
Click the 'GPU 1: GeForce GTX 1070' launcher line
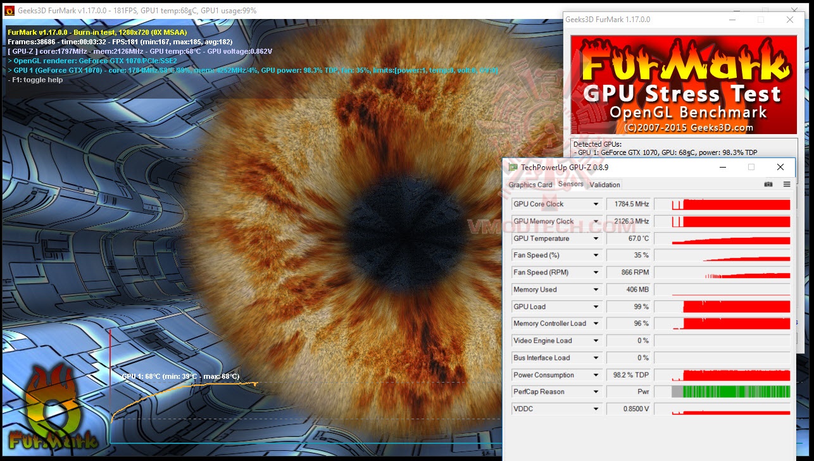point(667,152)
